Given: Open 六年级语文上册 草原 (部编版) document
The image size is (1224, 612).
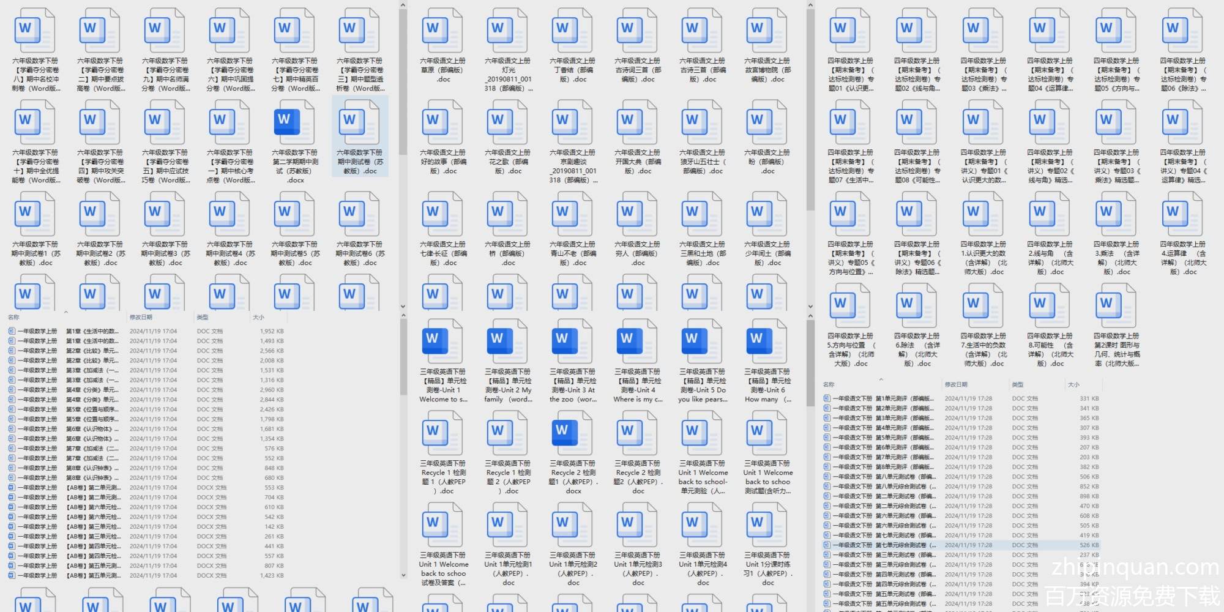Looking at the screenshot, I should 443,31.
